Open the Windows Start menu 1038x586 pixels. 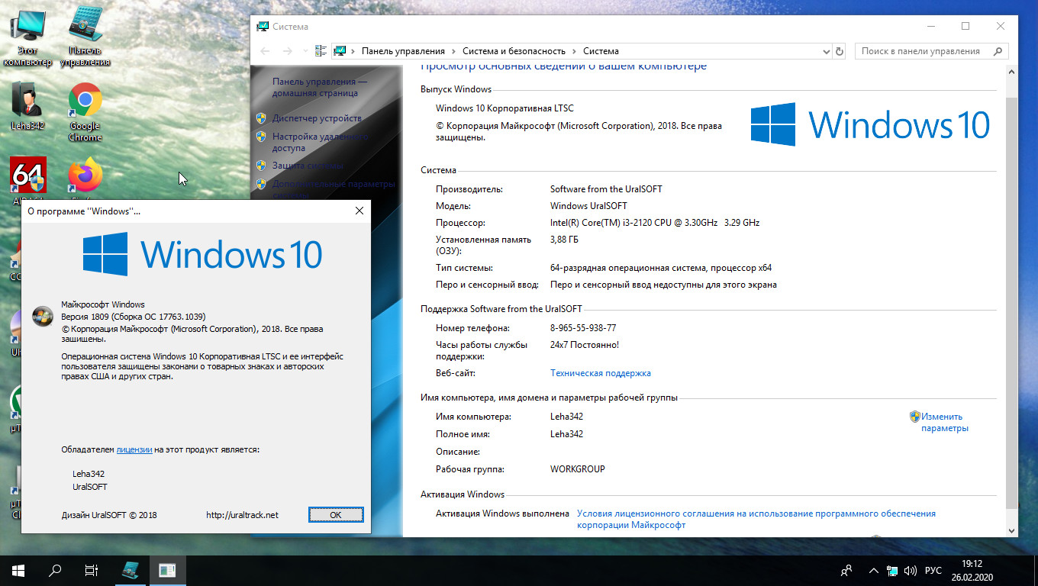[x=18, y=570]
